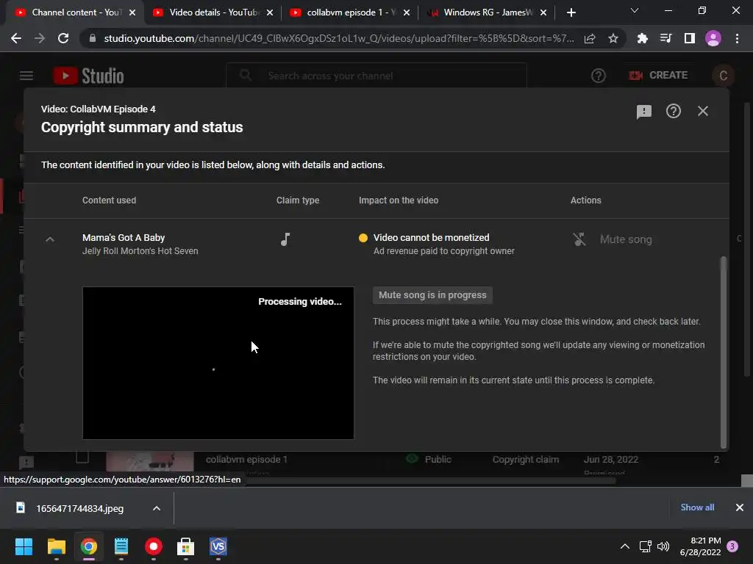Open the Chrome three-dot menu
The height and width of the screenshot is (564, 753).
(737, 38)
